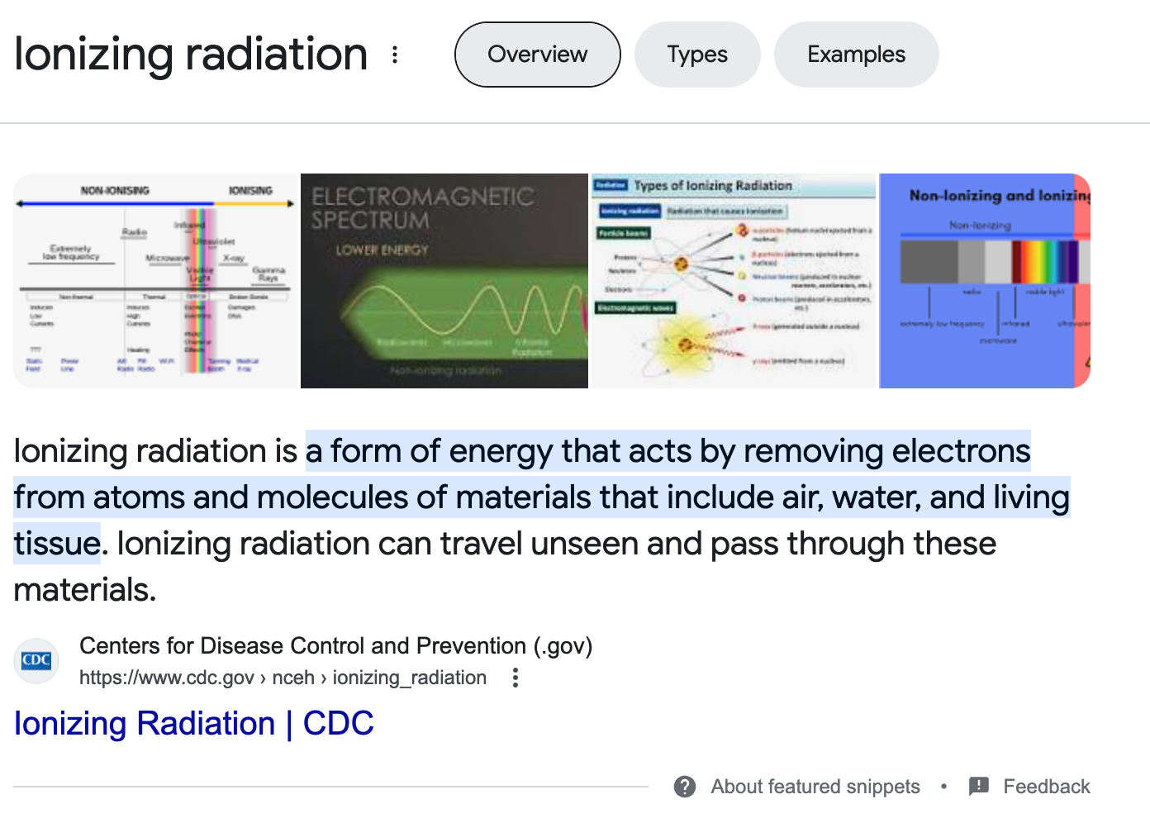Click the question mark help icon

[x=685, y=787]
